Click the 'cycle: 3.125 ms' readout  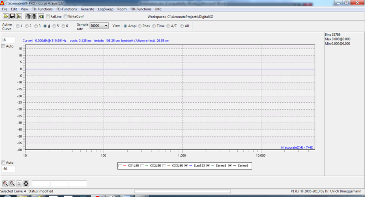[81, 41]
